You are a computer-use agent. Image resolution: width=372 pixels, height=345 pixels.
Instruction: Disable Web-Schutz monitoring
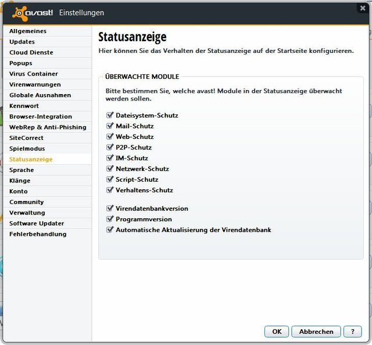tap(110, 136)
